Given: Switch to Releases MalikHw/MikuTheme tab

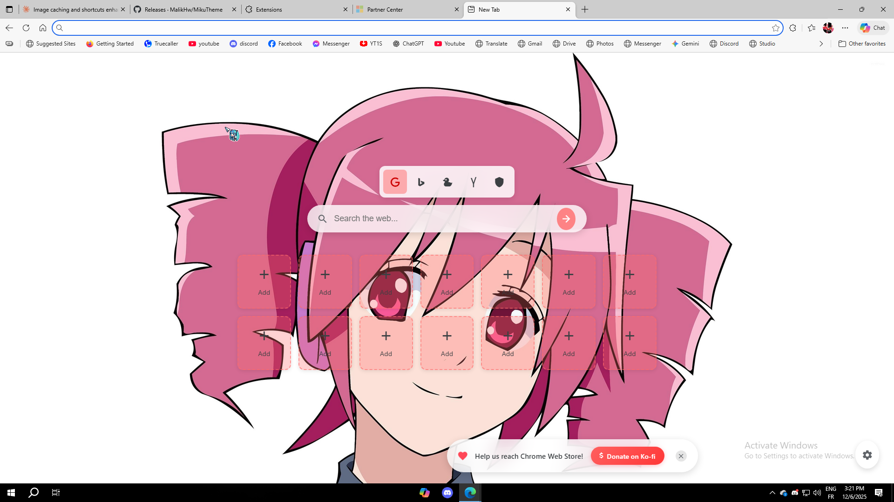Looking at the screenshot, I should [x=183, y=9].
